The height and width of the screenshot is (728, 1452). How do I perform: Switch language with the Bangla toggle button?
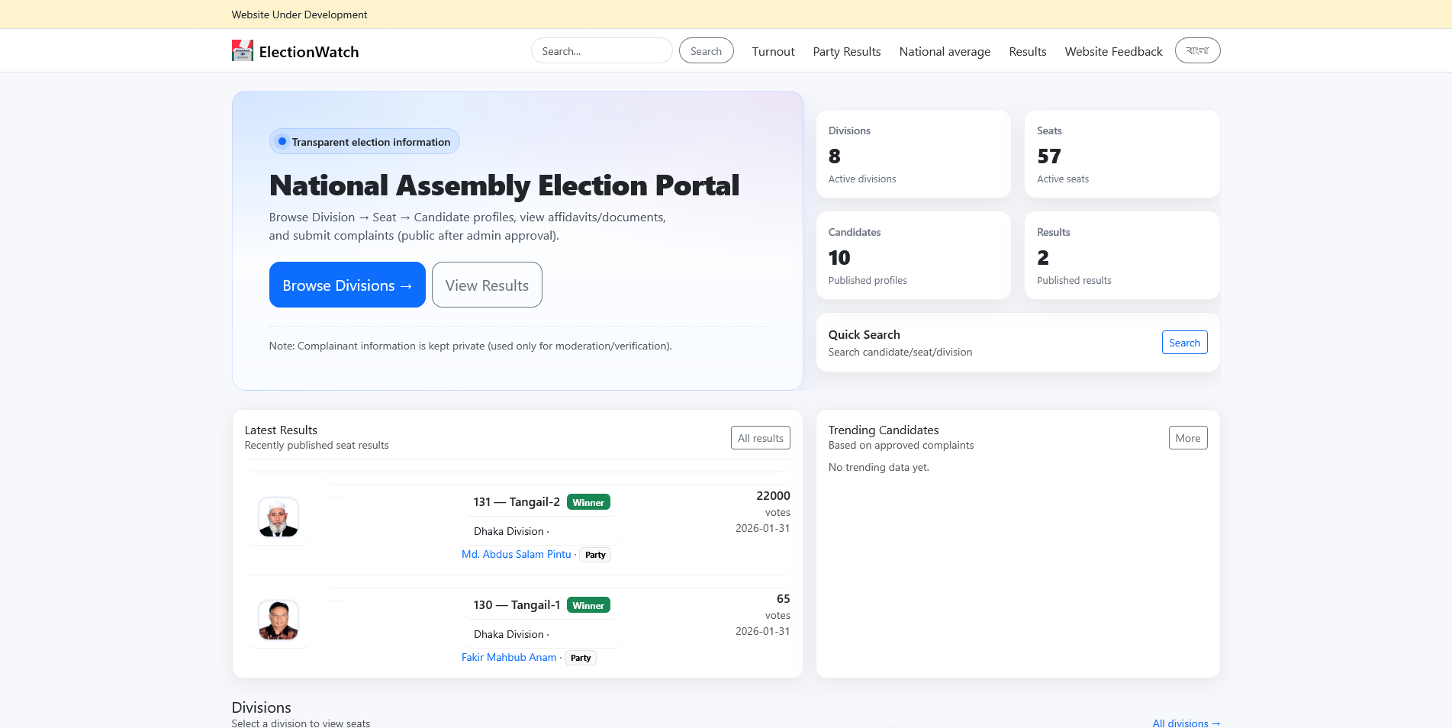tap(1197, 51)
